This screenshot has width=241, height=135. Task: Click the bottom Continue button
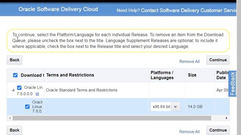(x=218, y=130)
